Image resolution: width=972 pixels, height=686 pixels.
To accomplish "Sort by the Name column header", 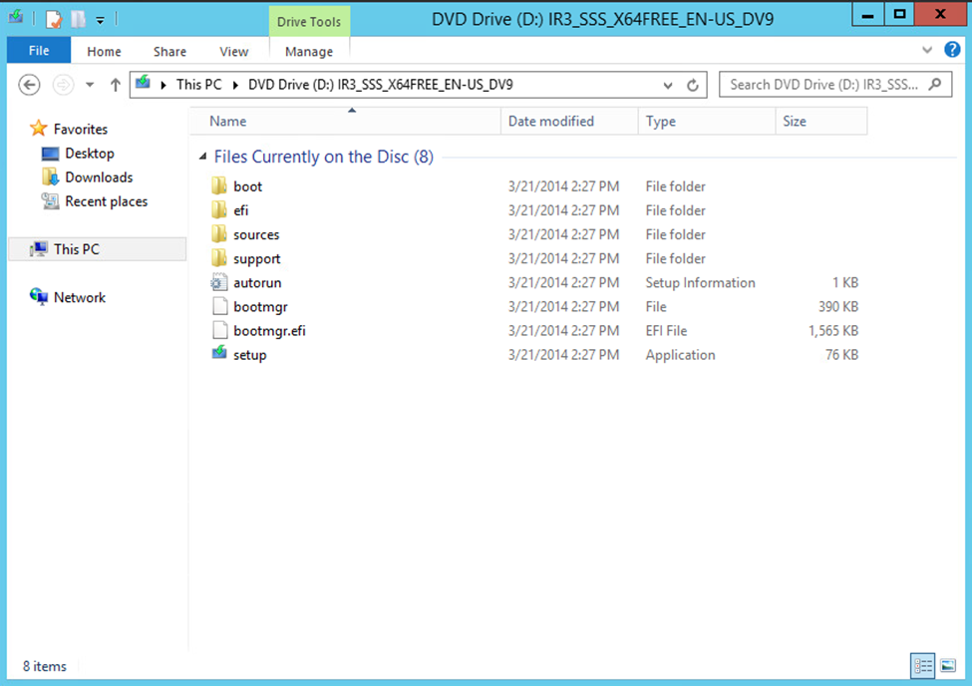I will tap(347, 121).
